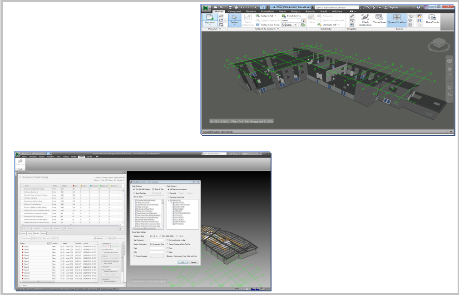This screenshot has height=295, width=459.
Task: Click OK in the Clash Grouping dialog
Action: 183,262
